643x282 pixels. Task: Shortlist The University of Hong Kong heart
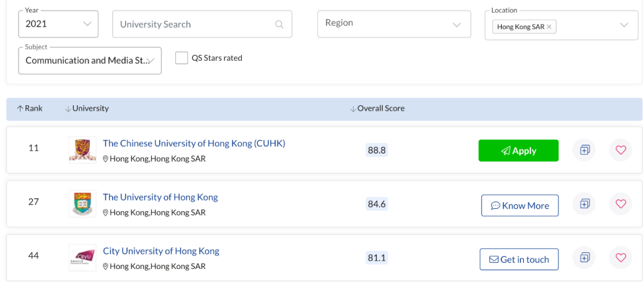[620, 204]
